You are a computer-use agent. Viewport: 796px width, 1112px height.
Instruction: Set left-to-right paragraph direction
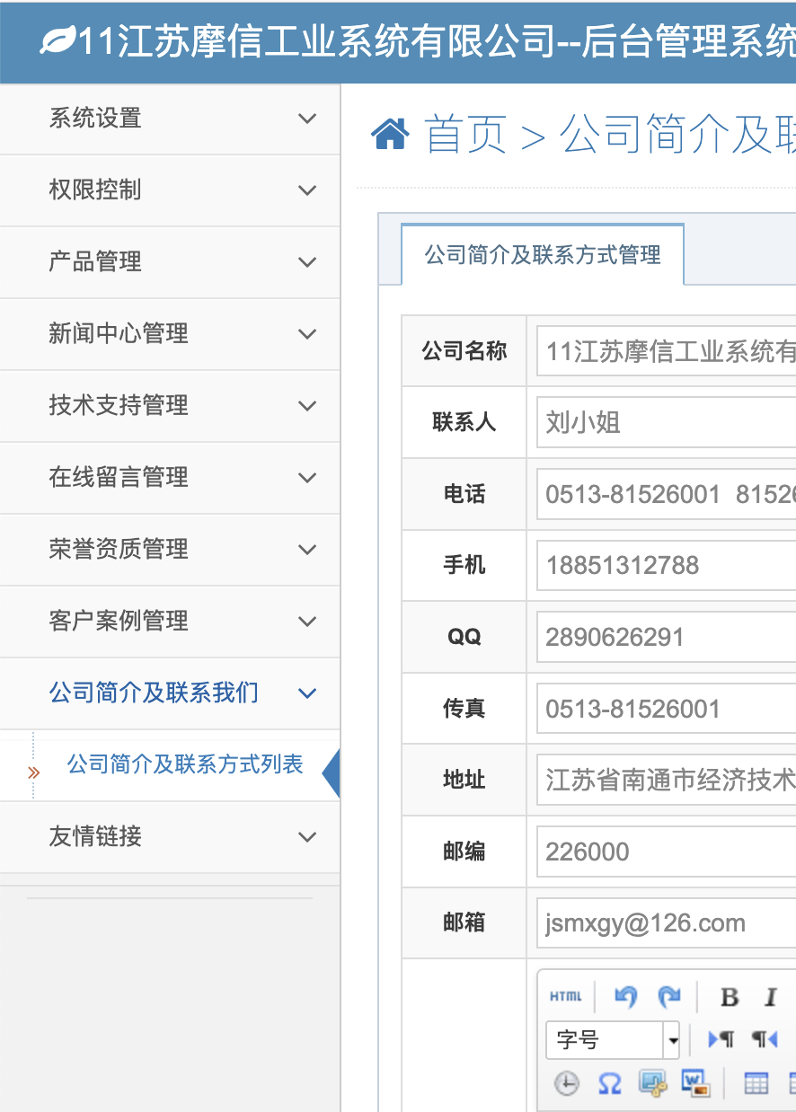tap(721, 1040)
